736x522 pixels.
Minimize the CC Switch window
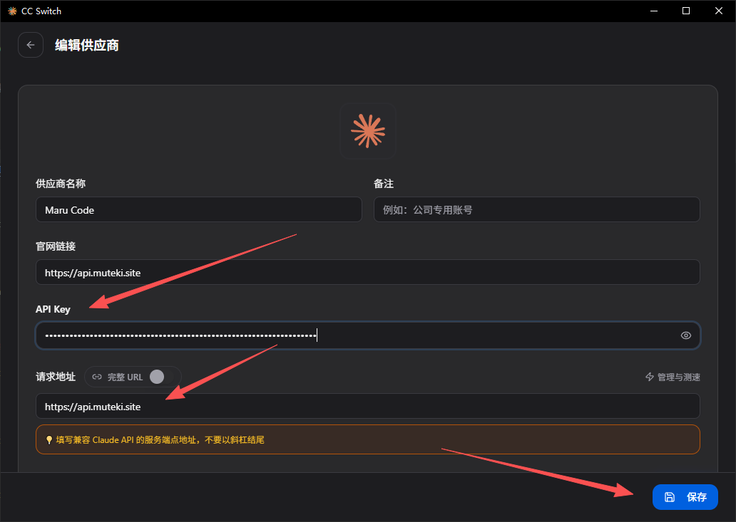click(654, 11)
